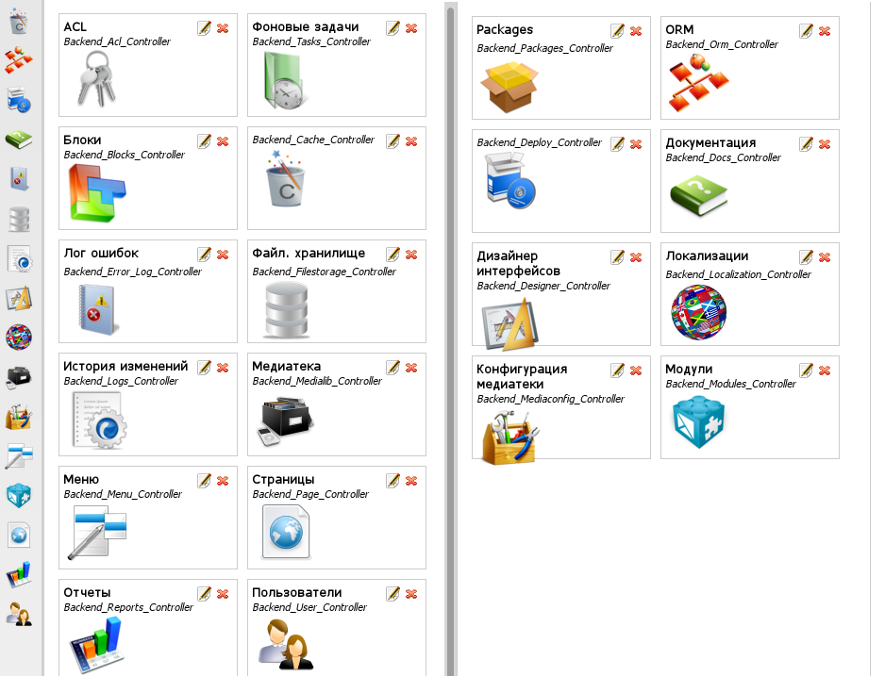The height and width of the screenshot is (676, 885).
Task: Delete the Модули card
Action: coord(825,371)
